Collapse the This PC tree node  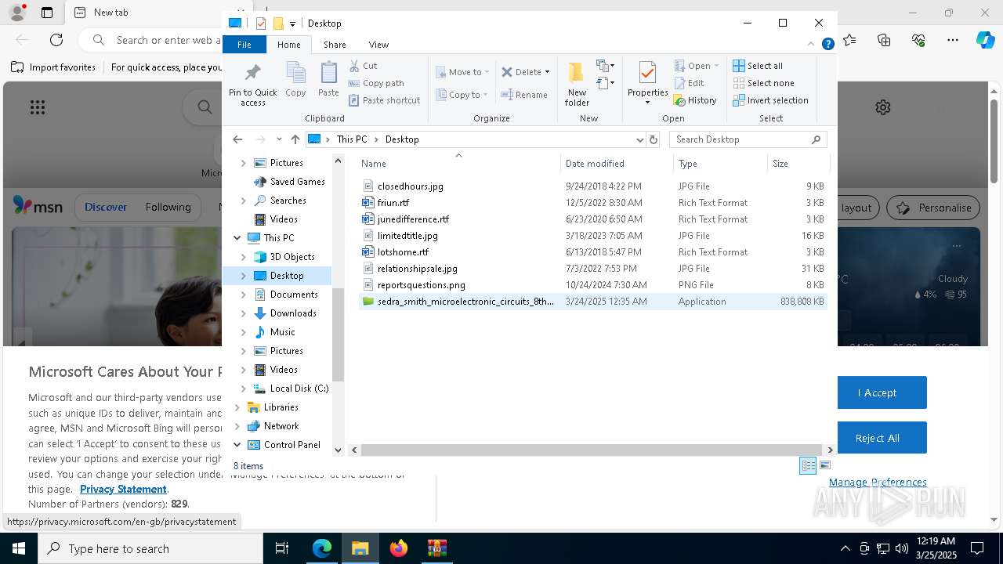[x=237, y=238]
